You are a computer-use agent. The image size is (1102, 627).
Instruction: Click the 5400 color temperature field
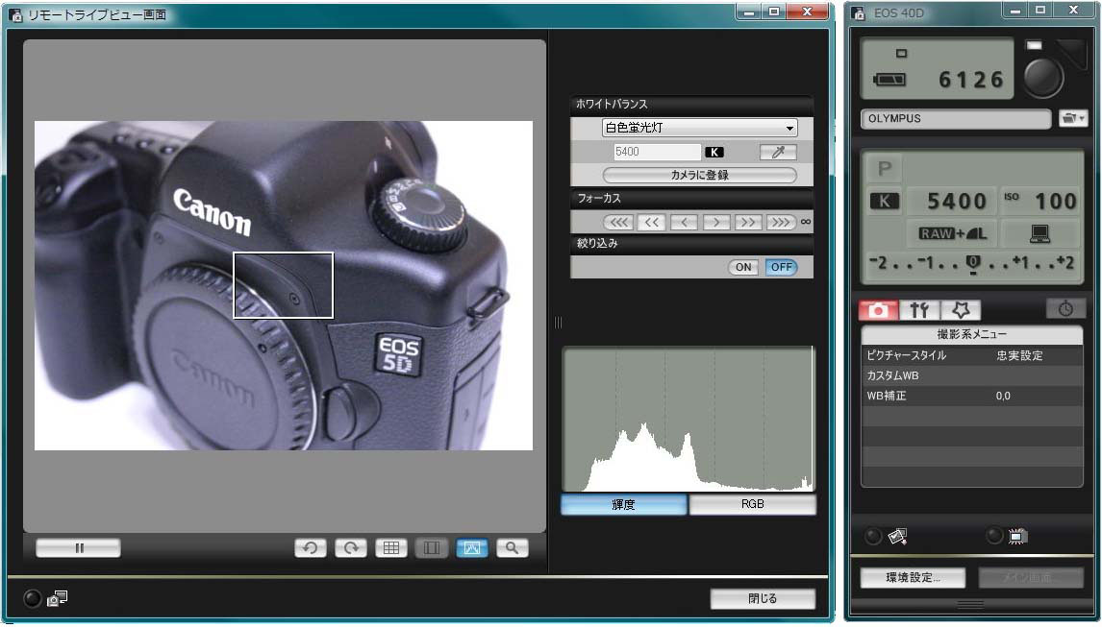click(x=657, y=152)
